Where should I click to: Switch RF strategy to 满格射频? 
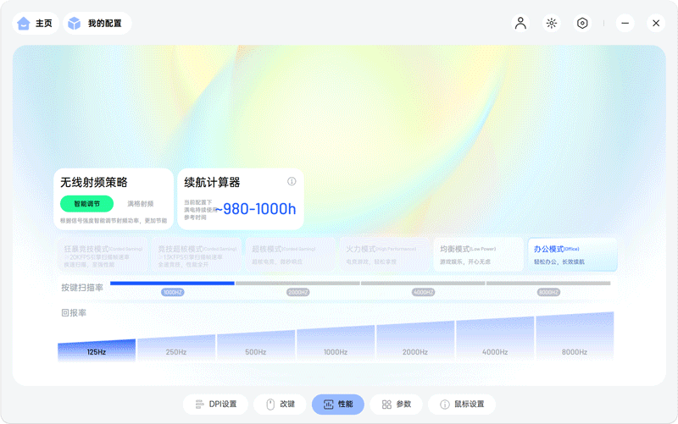click(x=141, y=204)
